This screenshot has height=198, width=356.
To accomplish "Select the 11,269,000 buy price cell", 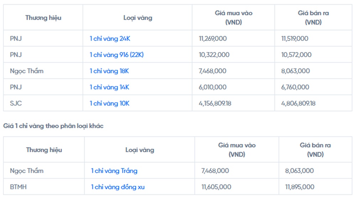I will [x=234, y=38].
